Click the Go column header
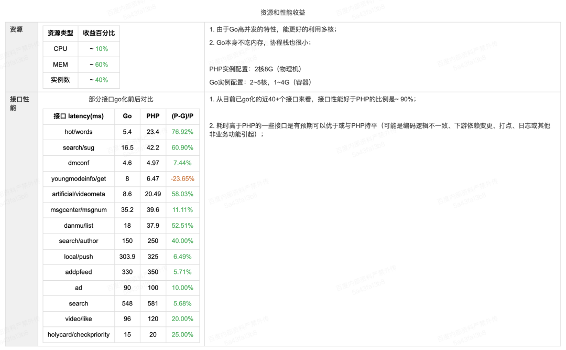This screenshot has height=350, width=566. pos(127,116)
